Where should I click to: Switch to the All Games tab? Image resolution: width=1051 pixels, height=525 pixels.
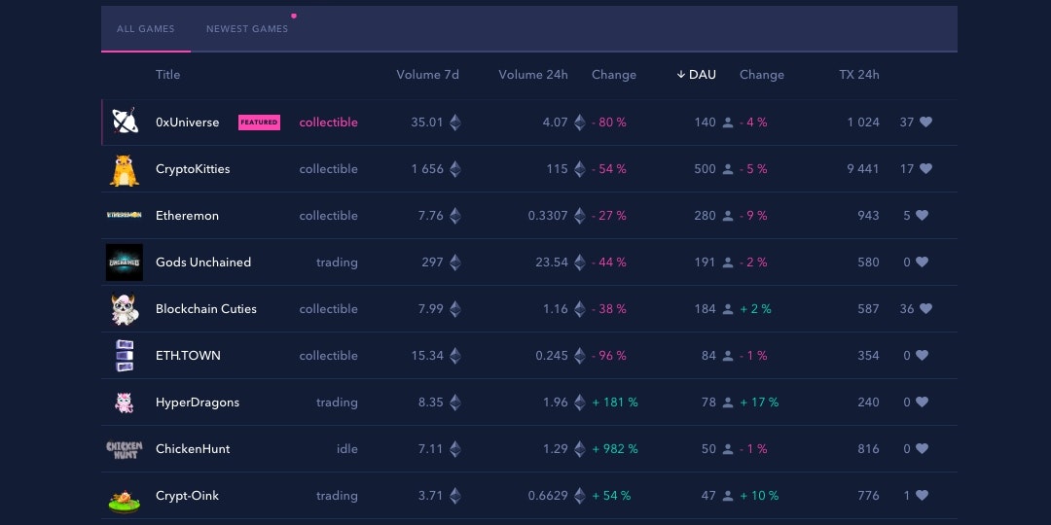145,29
